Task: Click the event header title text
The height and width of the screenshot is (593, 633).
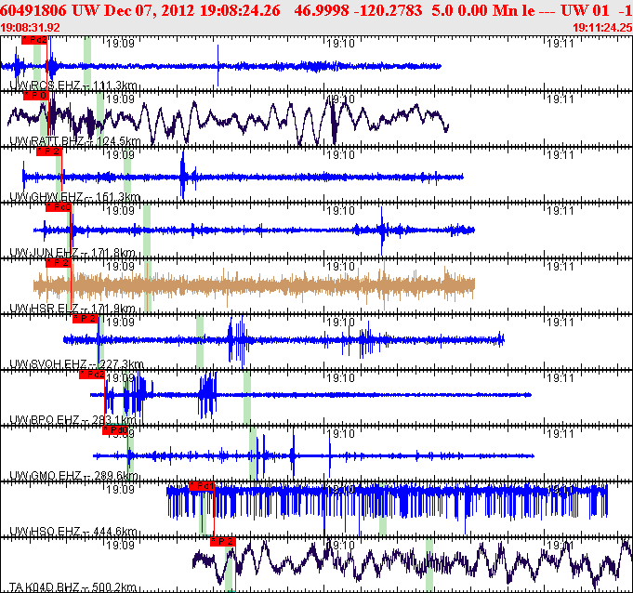Action: tap(316, 10)
